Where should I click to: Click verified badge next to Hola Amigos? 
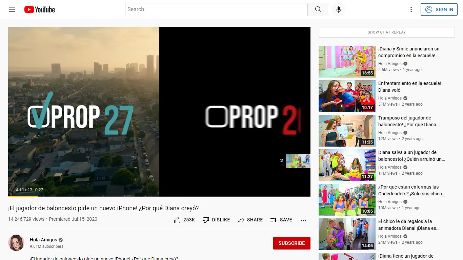coord(61,240)
